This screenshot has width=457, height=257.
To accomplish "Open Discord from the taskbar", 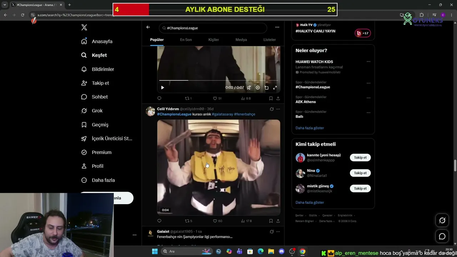I will pos(281,251).
